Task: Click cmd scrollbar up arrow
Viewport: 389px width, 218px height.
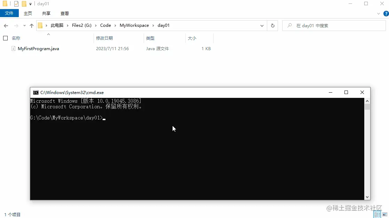Action: click(x=367, y=101)
